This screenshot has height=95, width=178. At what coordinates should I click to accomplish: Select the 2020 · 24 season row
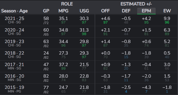click(x=89, y=32)
